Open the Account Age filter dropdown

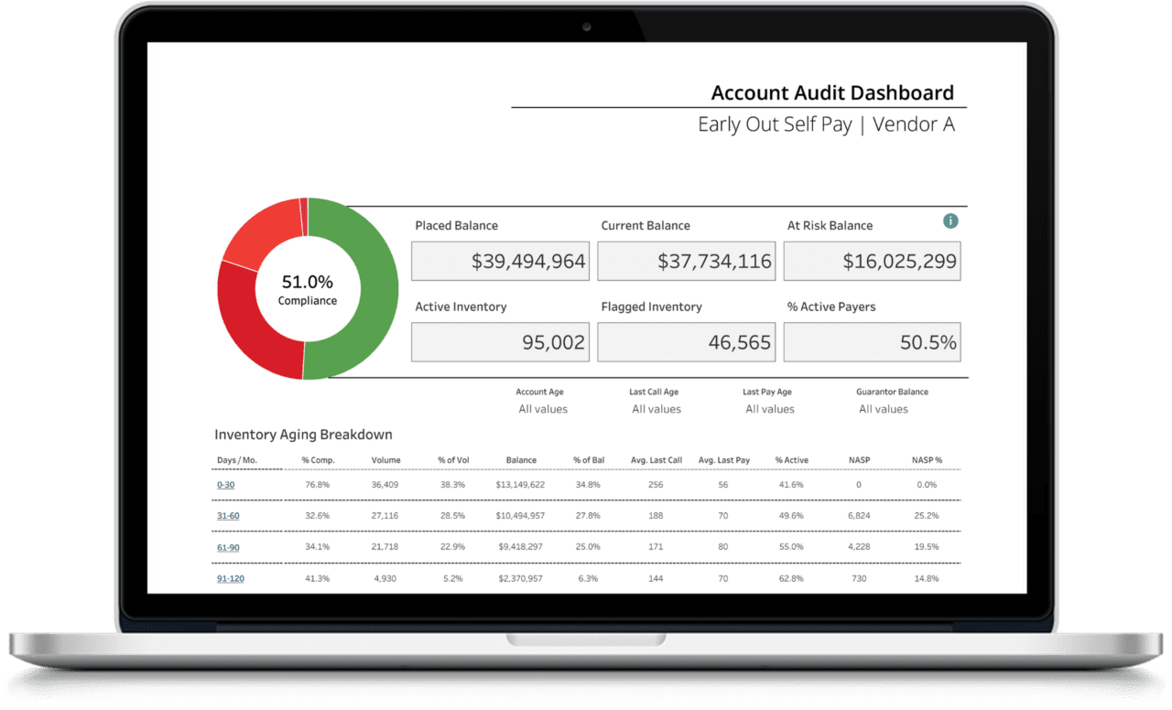click(x=543, y=409)
